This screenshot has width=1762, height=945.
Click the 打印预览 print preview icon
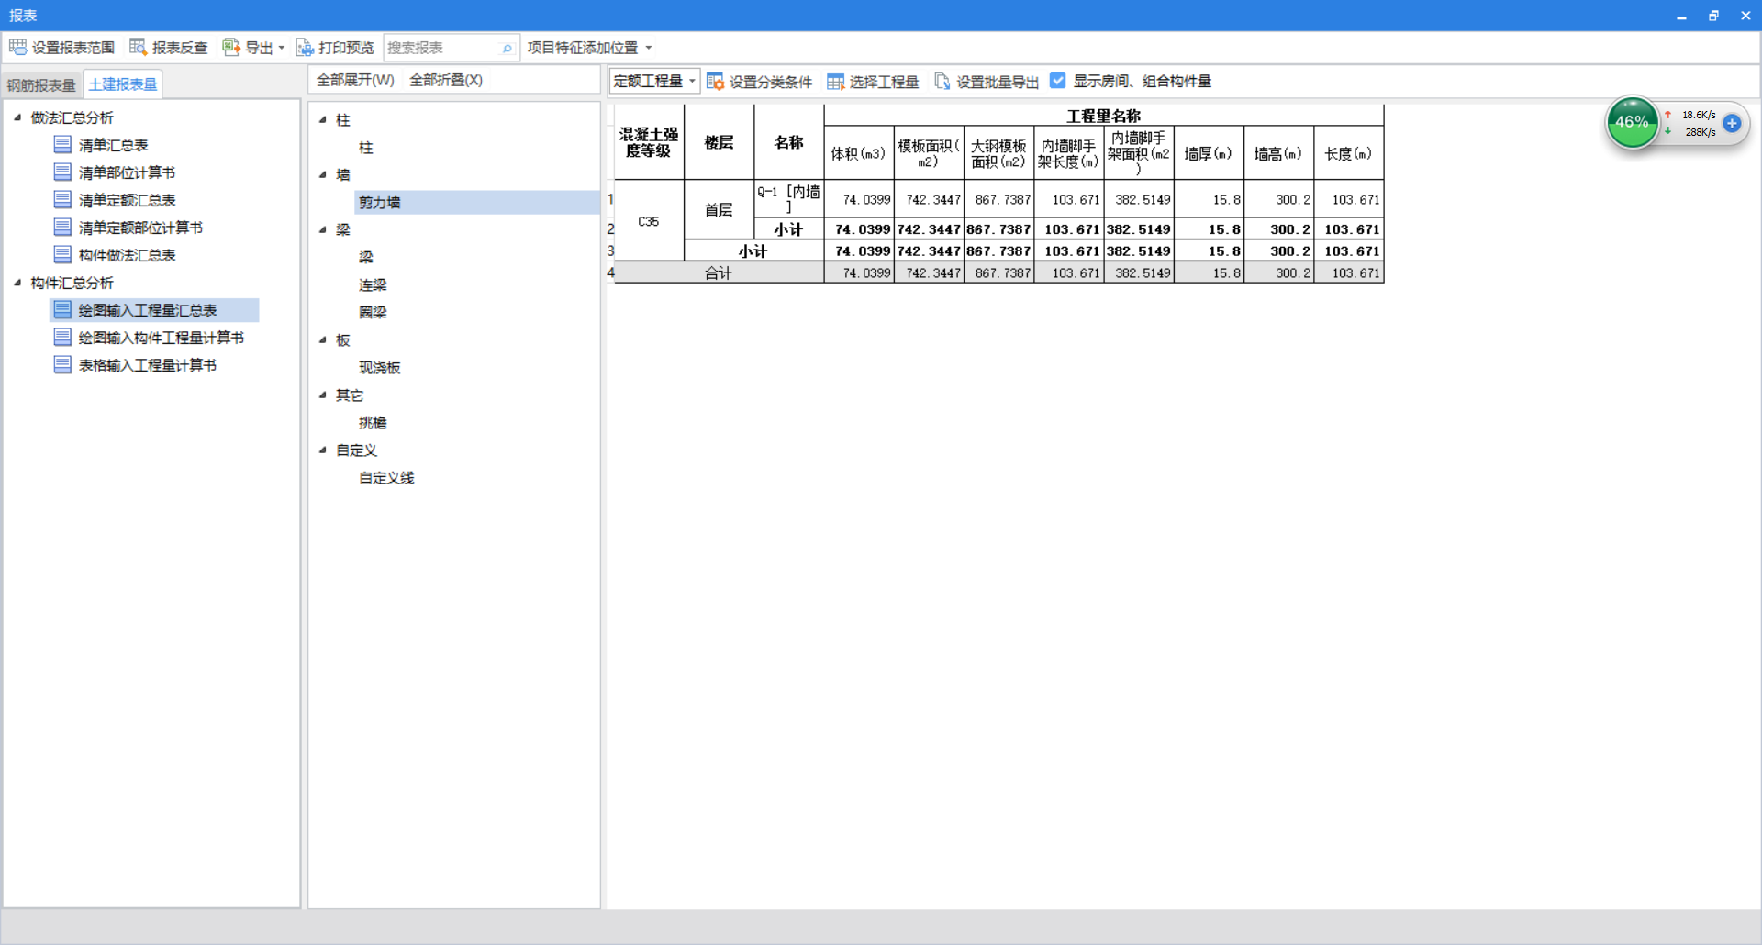[x=305, y=47]
